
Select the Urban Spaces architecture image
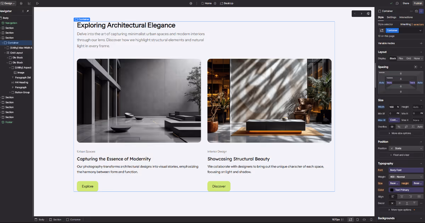point(139,101)
